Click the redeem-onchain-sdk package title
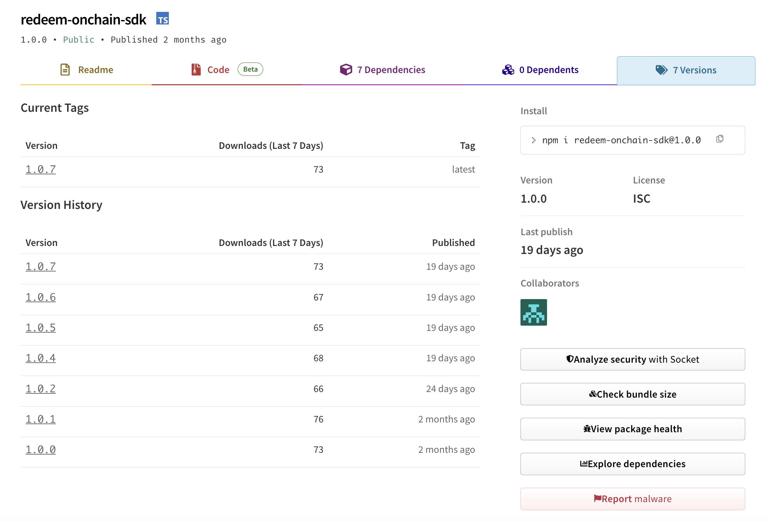The height and width of the screenshot is (522, 769). (83, 20)
